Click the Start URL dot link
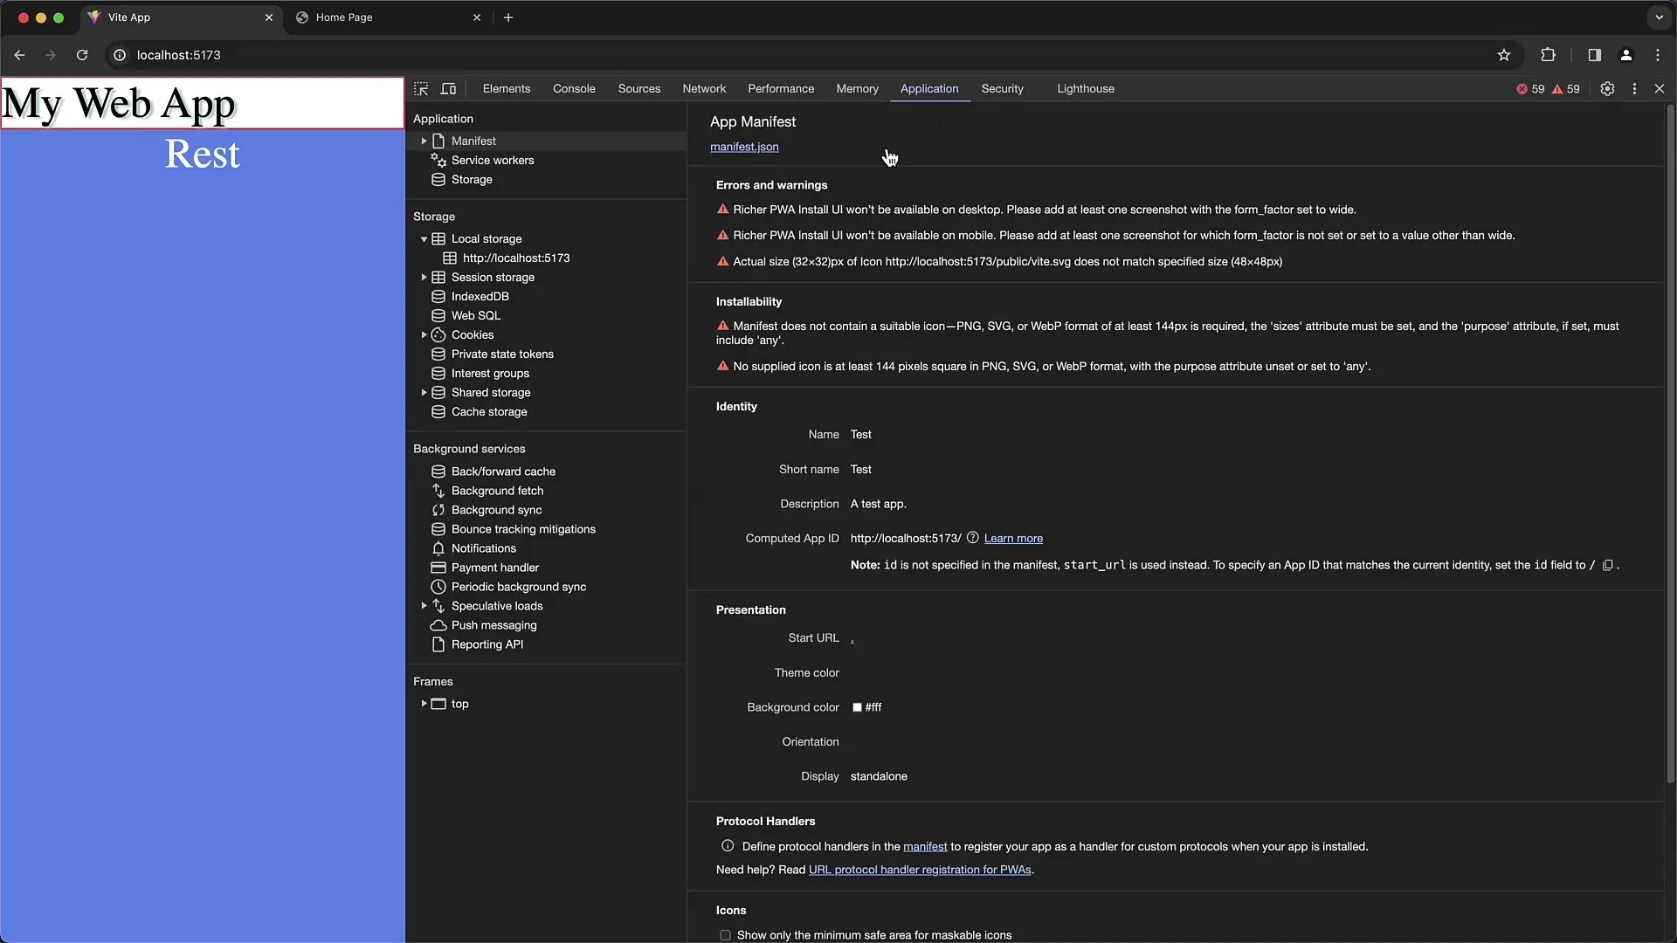This screenshot has width=1677, height=943. (x=852, y=639)
